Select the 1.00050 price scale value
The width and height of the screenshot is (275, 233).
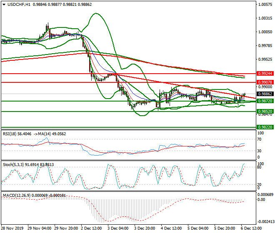(265, 32)
